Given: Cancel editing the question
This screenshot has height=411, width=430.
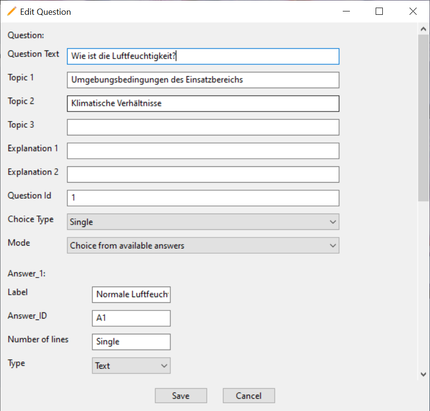Looking at the screenshot, I should [249, 396].
